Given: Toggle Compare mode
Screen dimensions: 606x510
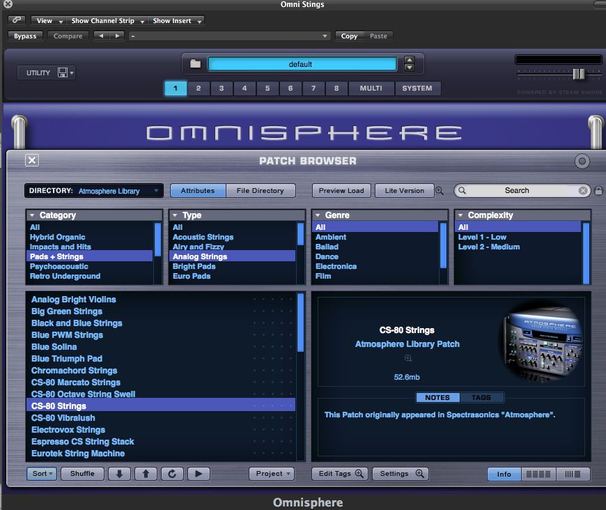Looking at the screenshot, I should click(x=68, y=36).
